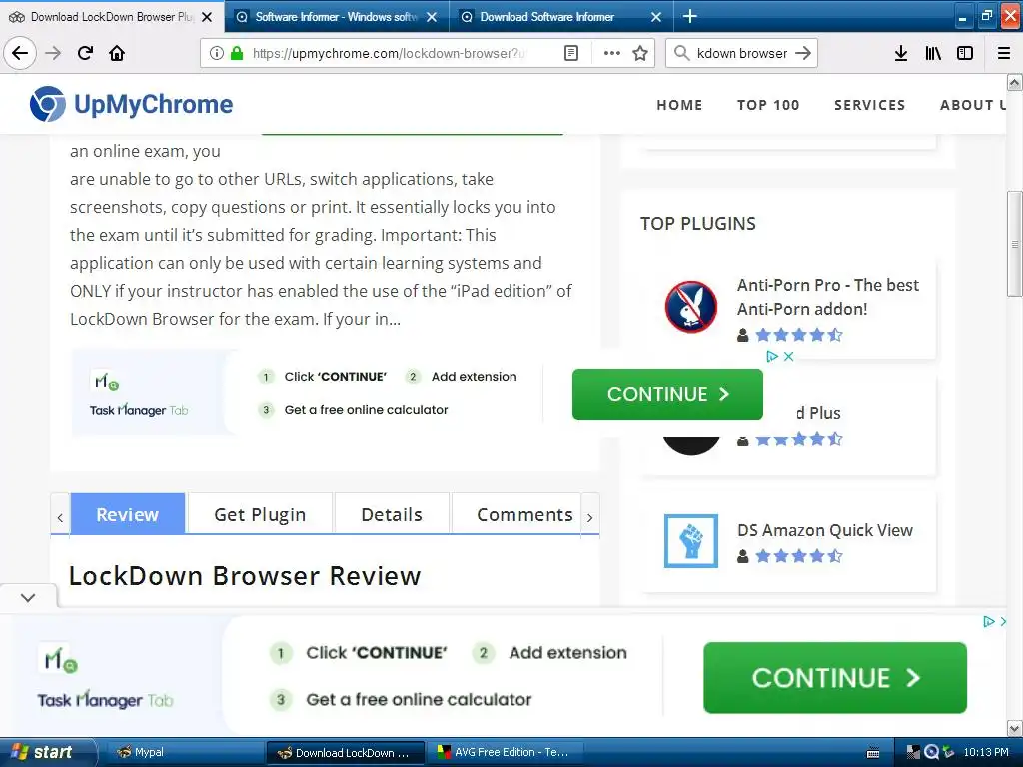The image size is (1023, 767).
Task: Open the browser home page
Action: (117, 53)
